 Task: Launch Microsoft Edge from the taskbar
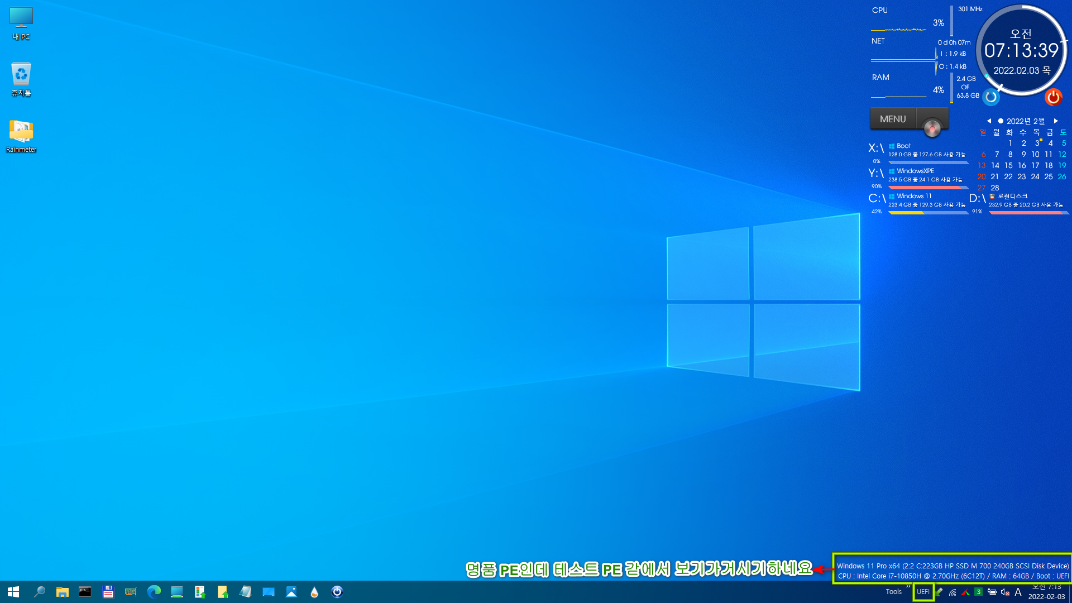[154, 592]
